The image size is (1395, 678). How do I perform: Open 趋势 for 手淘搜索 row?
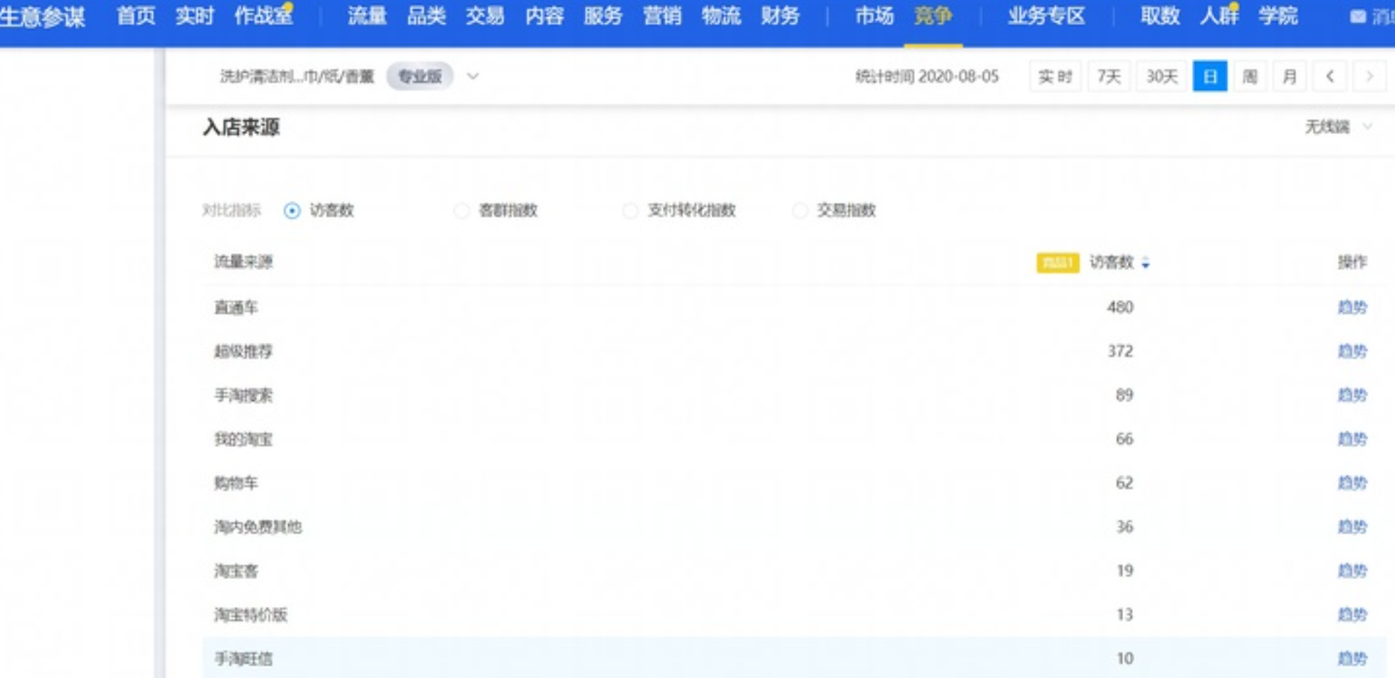click(1352, 394)
